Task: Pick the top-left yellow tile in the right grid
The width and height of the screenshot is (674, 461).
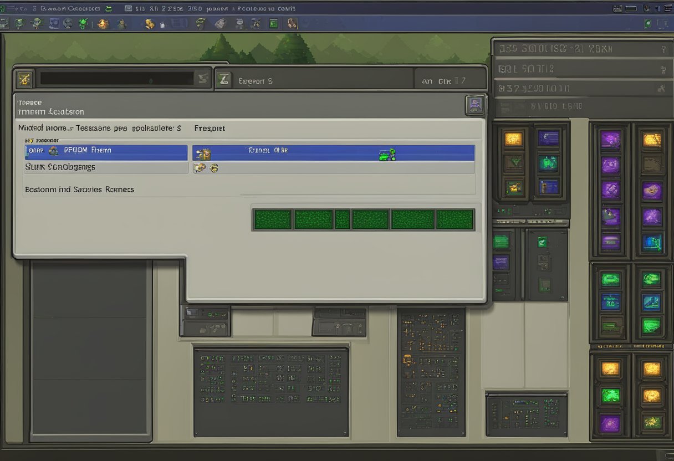Action: tap(513, 139)
